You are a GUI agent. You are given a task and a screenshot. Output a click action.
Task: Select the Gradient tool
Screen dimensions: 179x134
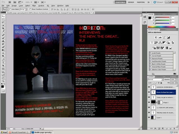(3, 50)
